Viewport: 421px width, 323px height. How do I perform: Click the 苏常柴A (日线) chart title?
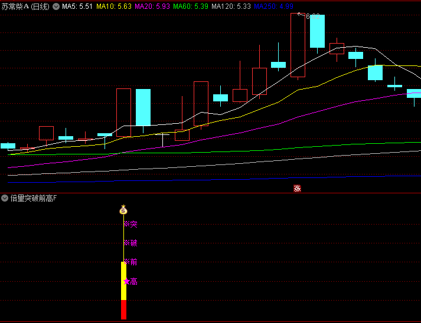click(x=25, y=6)
